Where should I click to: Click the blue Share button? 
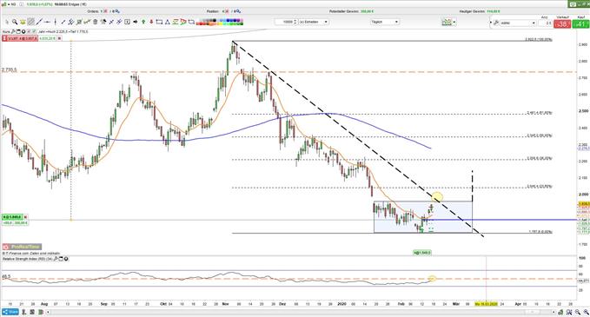tap(10, 312)
